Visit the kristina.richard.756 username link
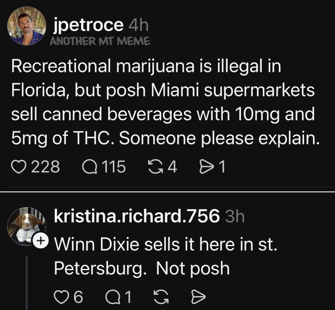The image size is (335, 310). click(x=136, y=217)
